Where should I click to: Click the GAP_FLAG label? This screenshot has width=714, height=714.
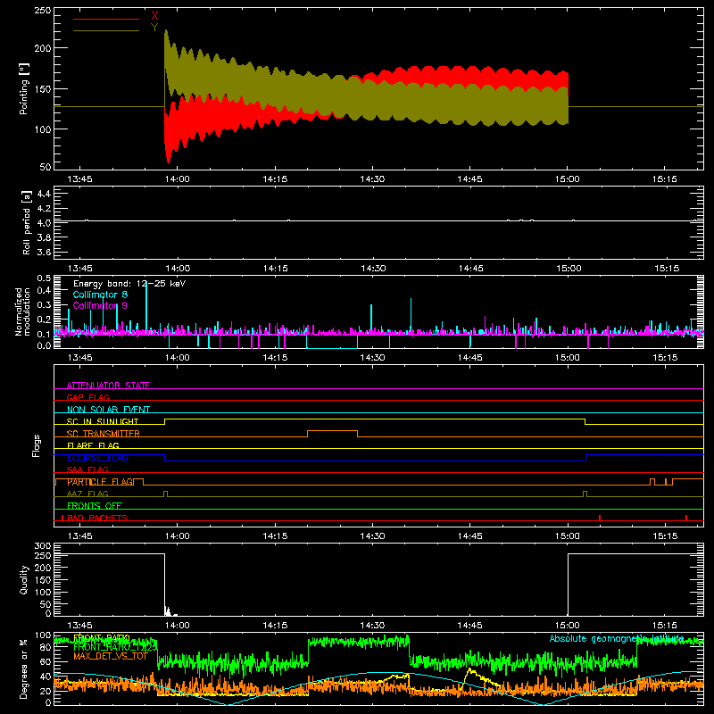point(87,397)
